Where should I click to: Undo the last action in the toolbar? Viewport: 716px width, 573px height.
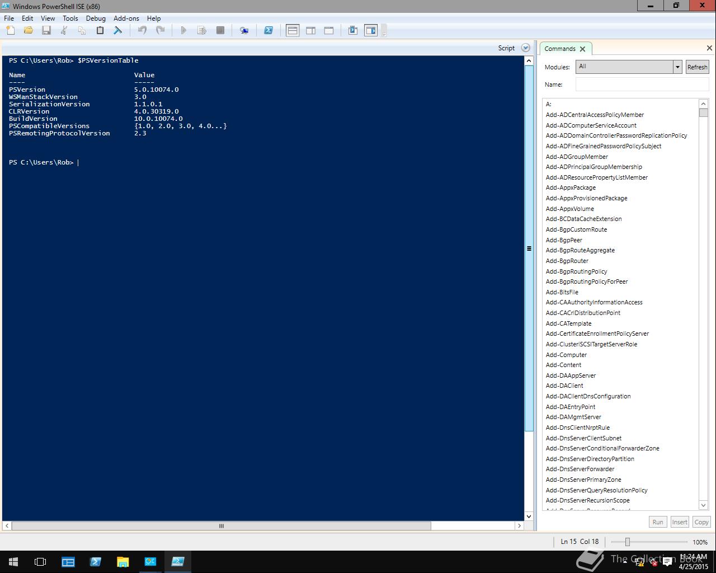142,30
